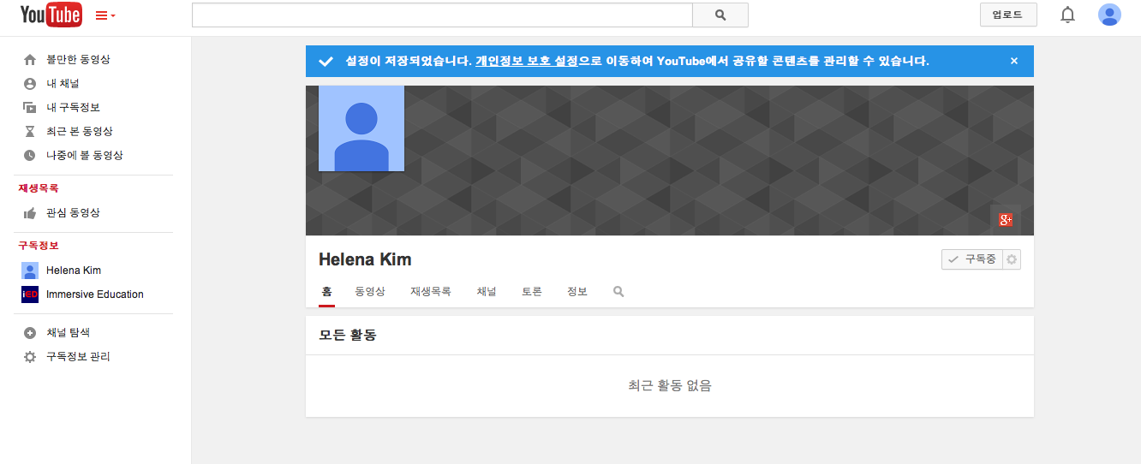Screen dimensions: 1141x464
Task: Click the Helena Kim channel title
Action: (365, 259)
